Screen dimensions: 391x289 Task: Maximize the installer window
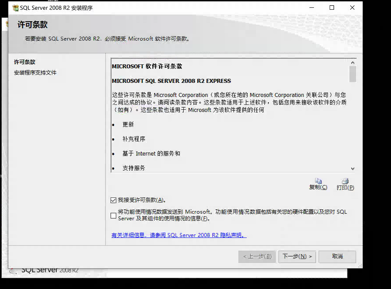pos(332,8)
